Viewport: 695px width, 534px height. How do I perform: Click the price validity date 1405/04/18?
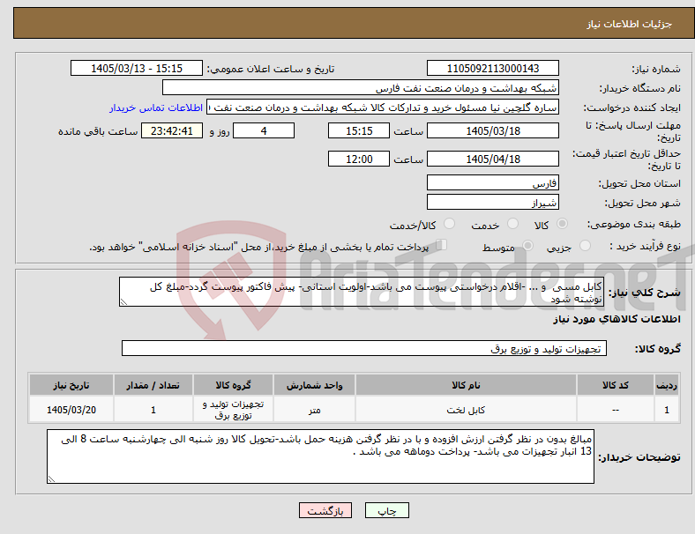[492, 159]
